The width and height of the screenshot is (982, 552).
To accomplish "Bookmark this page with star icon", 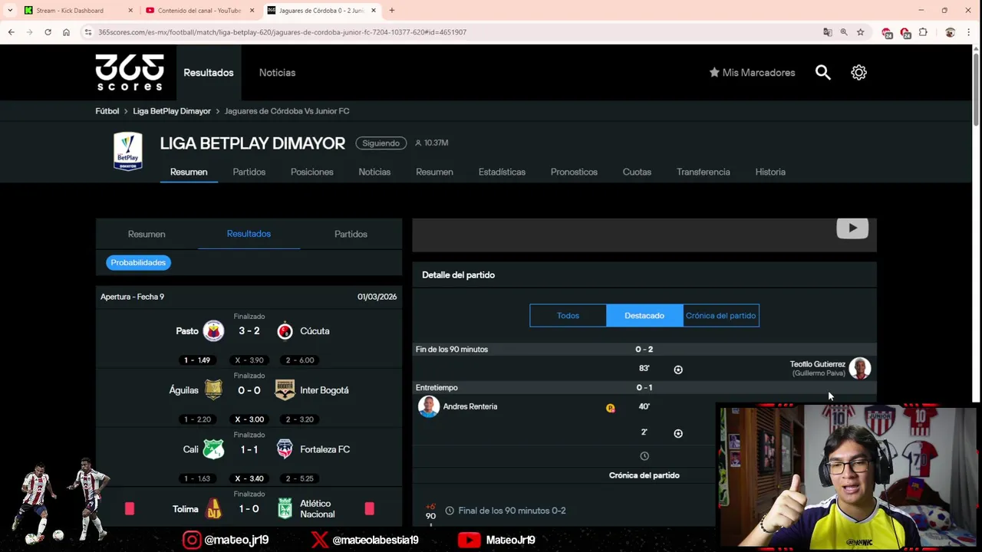I will (x=860, y=32).
